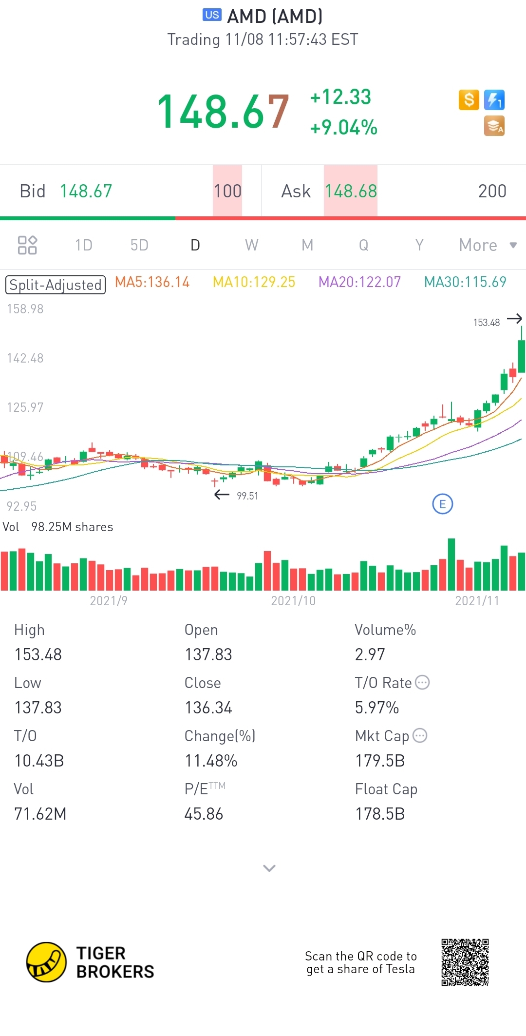Tap the +9.04% percent change
526x1036 pixels.
click(x=344, y=128)
